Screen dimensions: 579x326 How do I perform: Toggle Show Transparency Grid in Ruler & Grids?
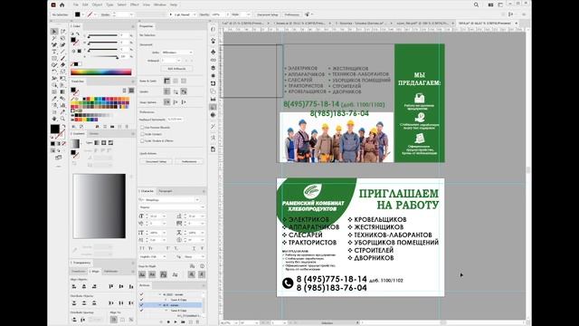tap(184, 81)
